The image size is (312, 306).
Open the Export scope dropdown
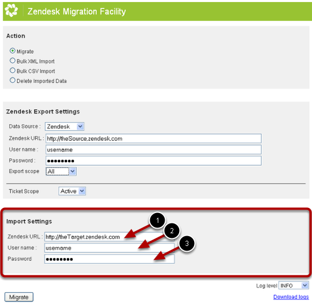point(61,171)
